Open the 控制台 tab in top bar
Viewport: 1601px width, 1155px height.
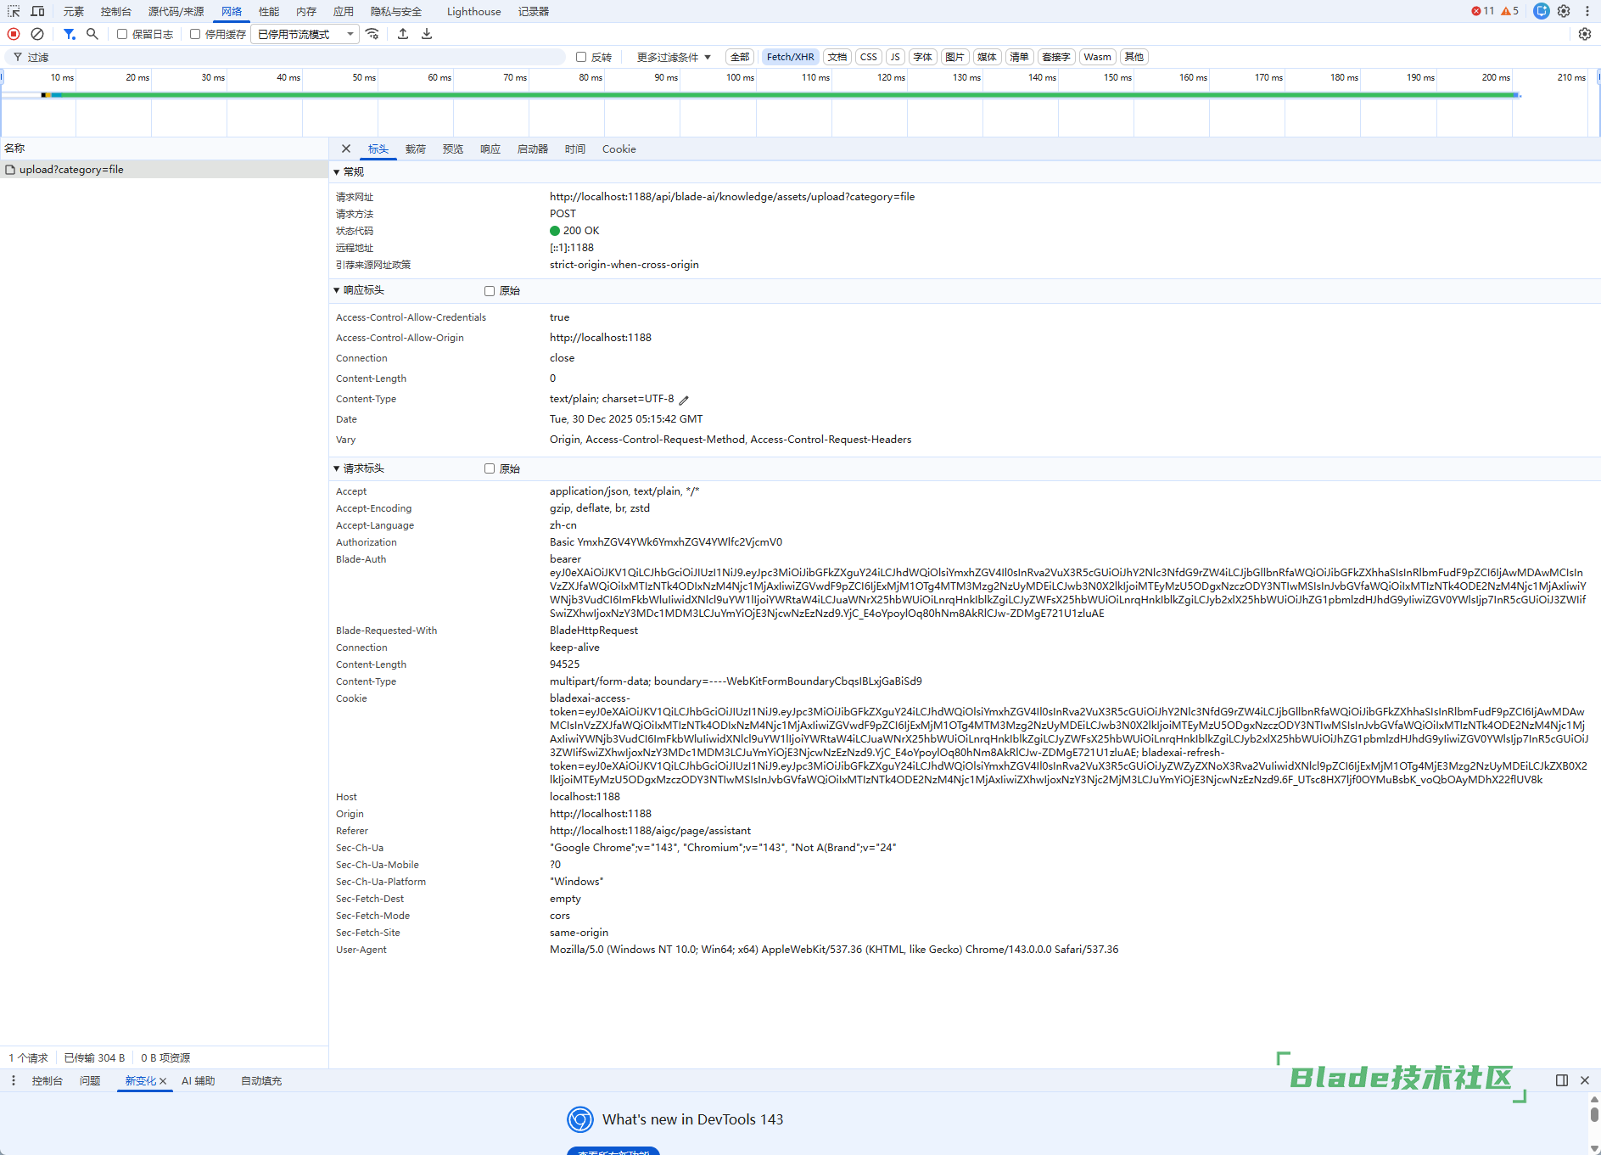(115, 11)
